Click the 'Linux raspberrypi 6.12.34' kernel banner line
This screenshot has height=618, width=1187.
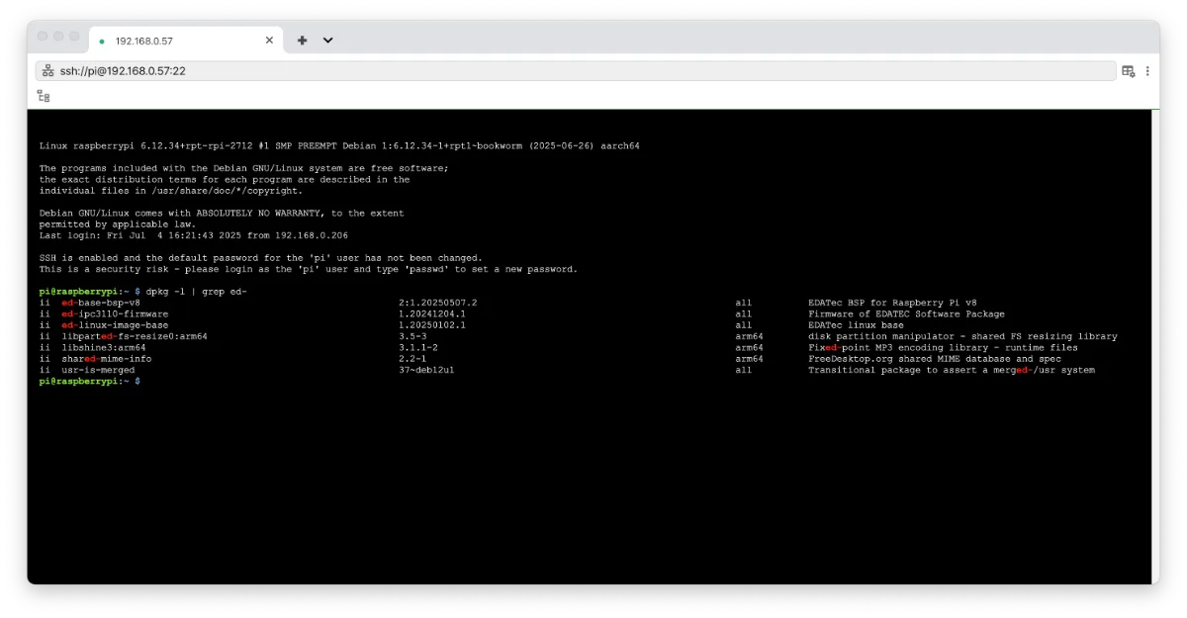(339, 145)
